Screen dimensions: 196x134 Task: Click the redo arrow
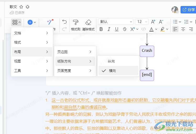pos(64,29)
